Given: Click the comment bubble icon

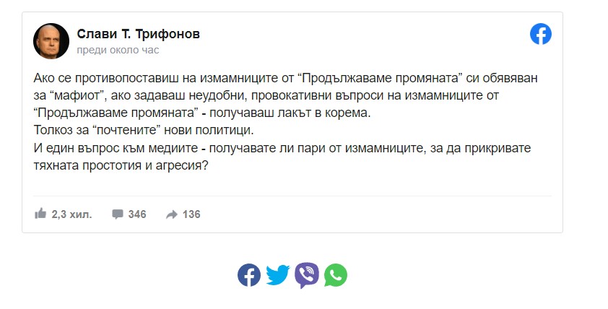Looking at the screenshot, I should pyautogui.click(x=117, y=214).
